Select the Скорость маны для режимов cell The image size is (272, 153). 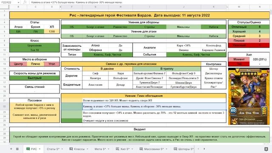(x=34, y=73)
